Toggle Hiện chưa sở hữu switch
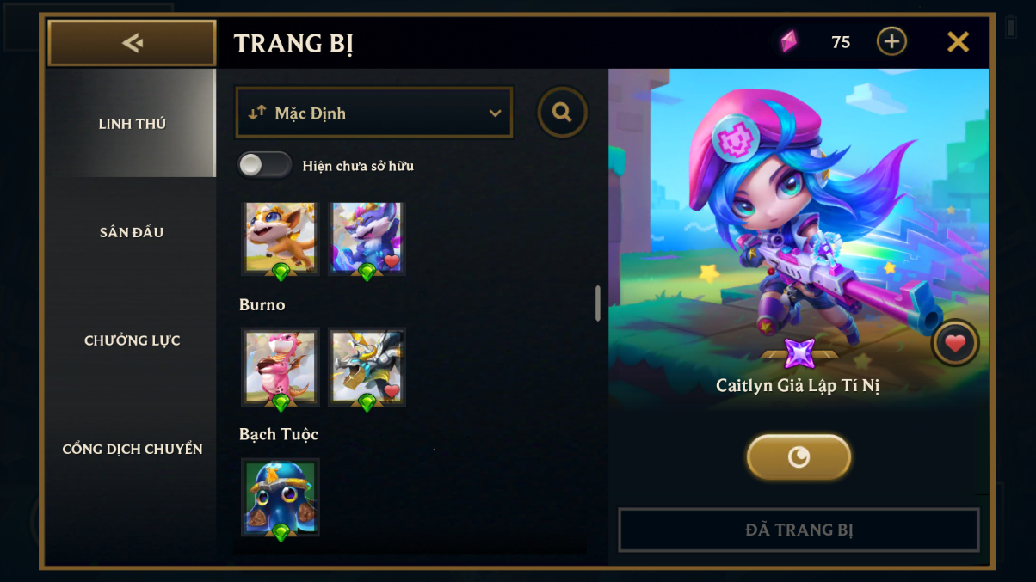The image size is (1036, 582). coord(264,165)
